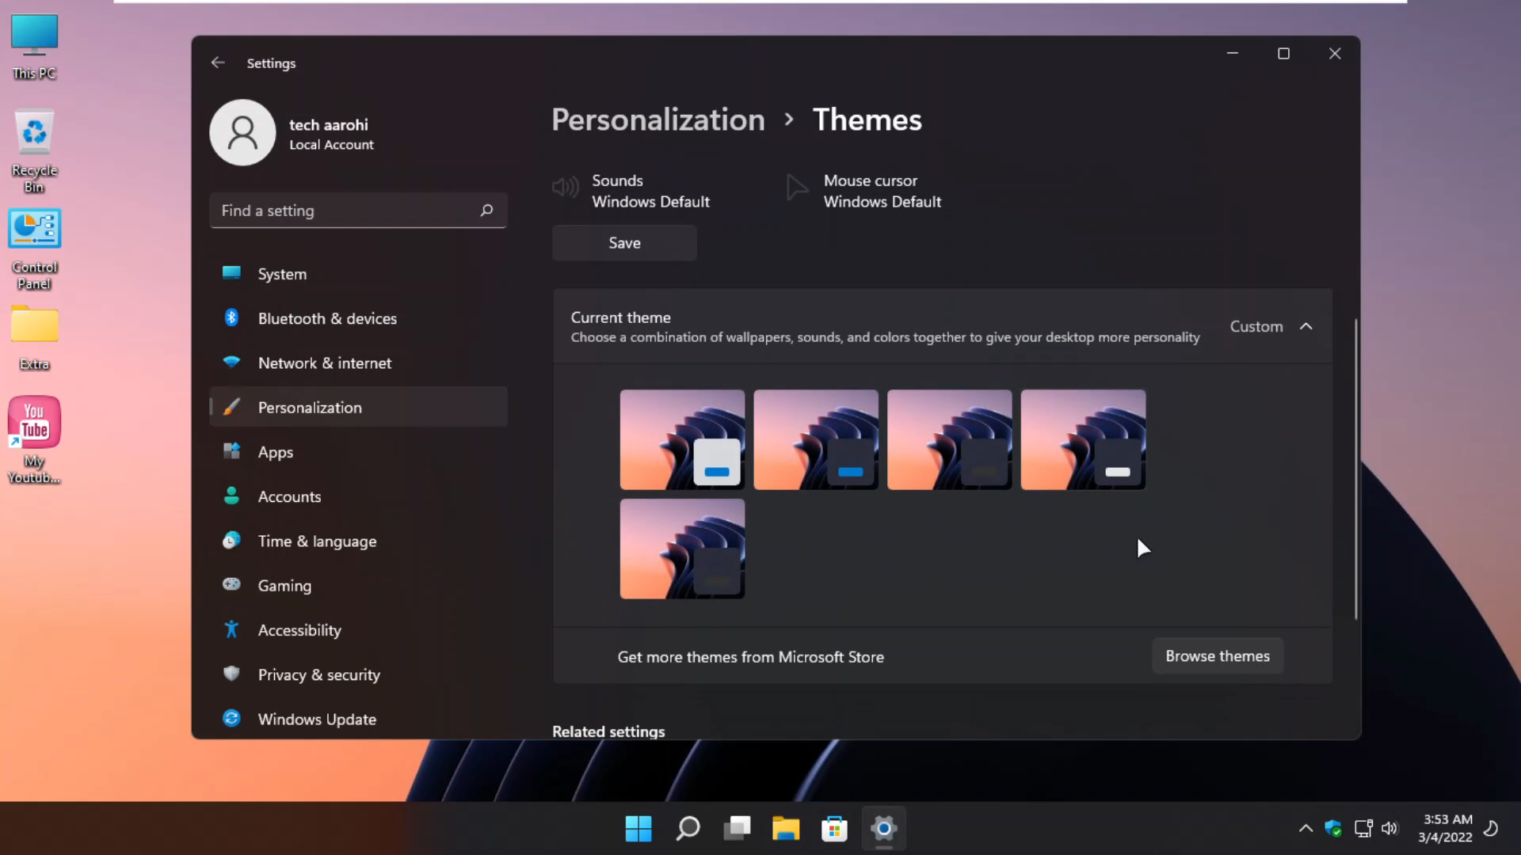Click the Time & language clock icon

click(231, 540)
